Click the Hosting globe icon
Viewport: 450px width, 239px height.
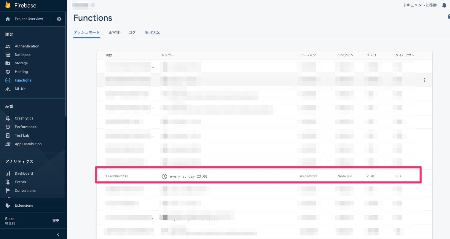pyautogui.click(x=8, y=72)
